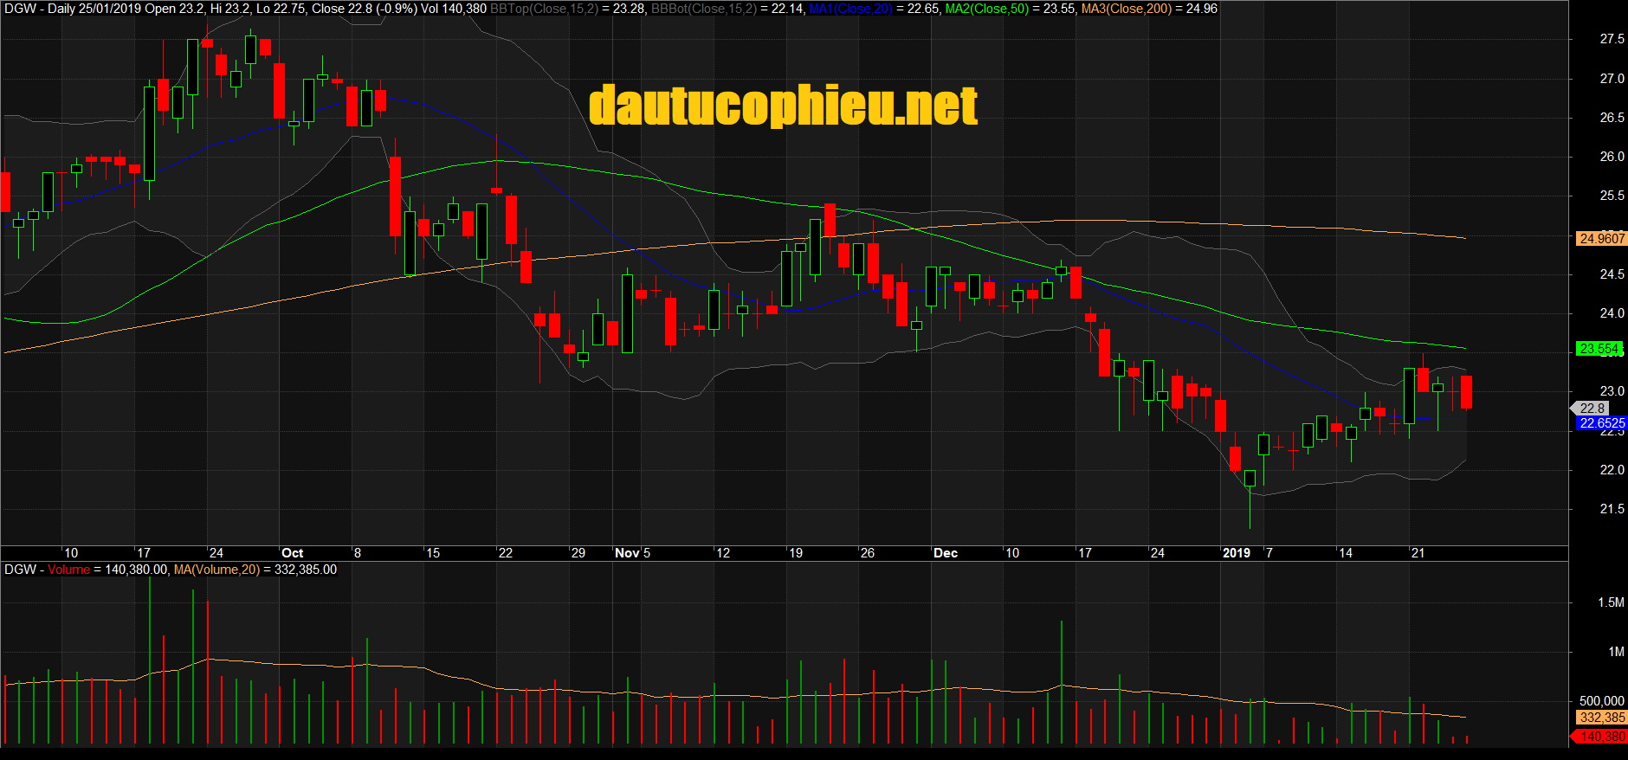Click the red 140,380 volume tag
The width and height of the screenshot is (1628, 760).
point(1601,737)
